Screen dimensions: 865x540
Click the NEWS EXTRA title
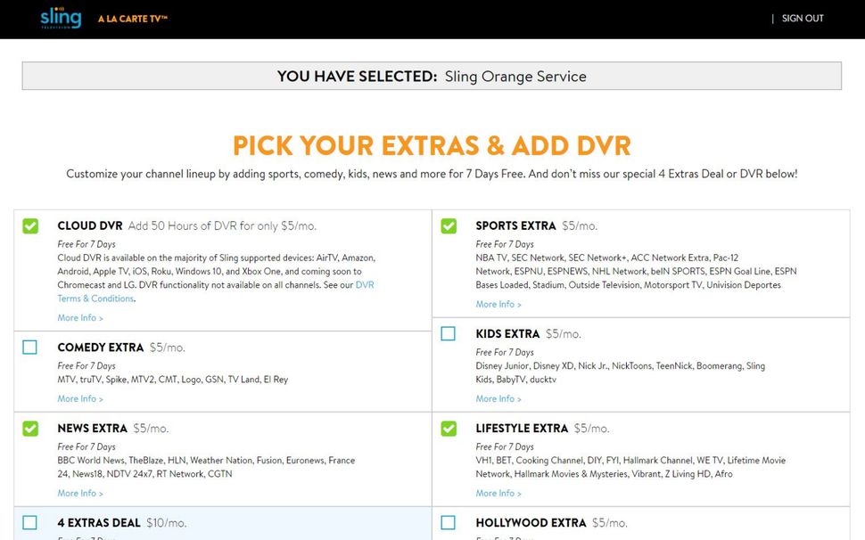(x=92, y=428)
